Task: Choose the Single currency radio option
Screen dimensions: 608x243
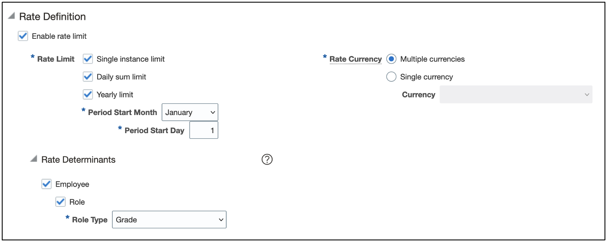Action: 391,77
